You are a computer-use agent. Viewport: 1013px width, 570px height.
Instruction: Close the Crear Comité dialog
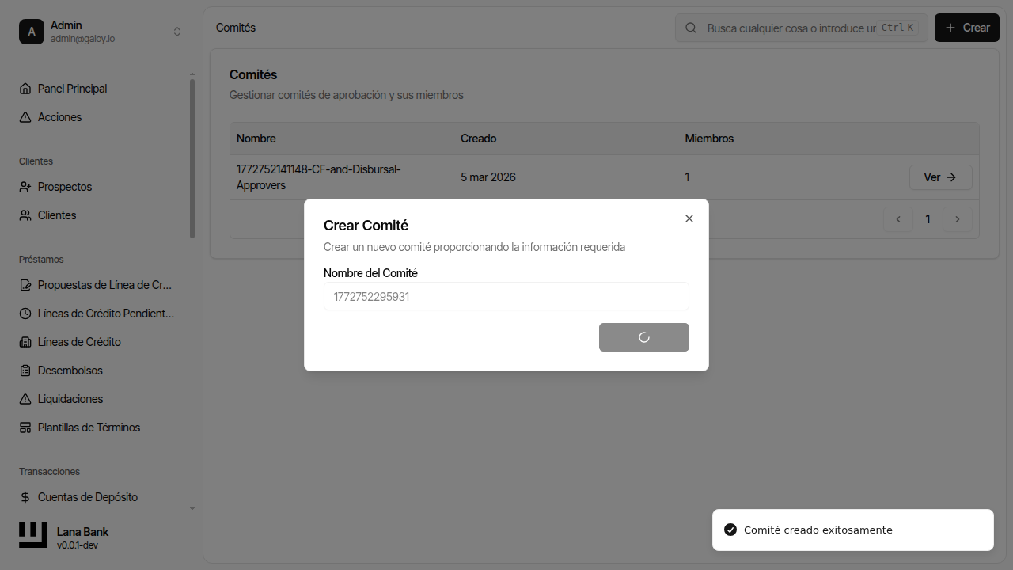[689, 218]
